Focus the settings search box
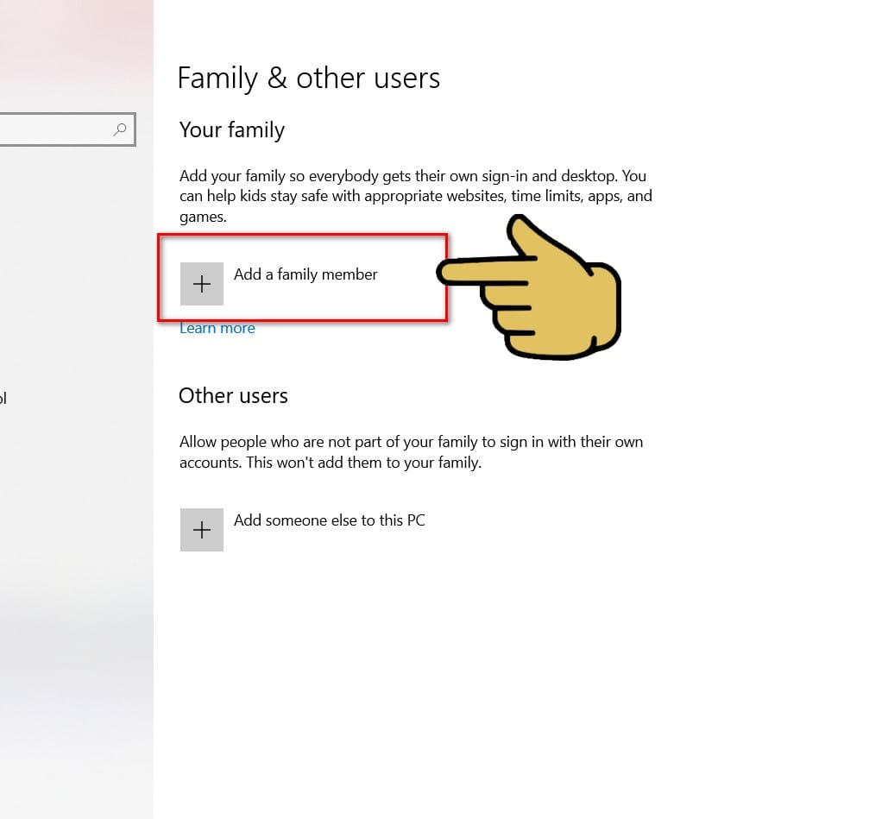Viewport: 888px width, 819px height. coord(66,129)
